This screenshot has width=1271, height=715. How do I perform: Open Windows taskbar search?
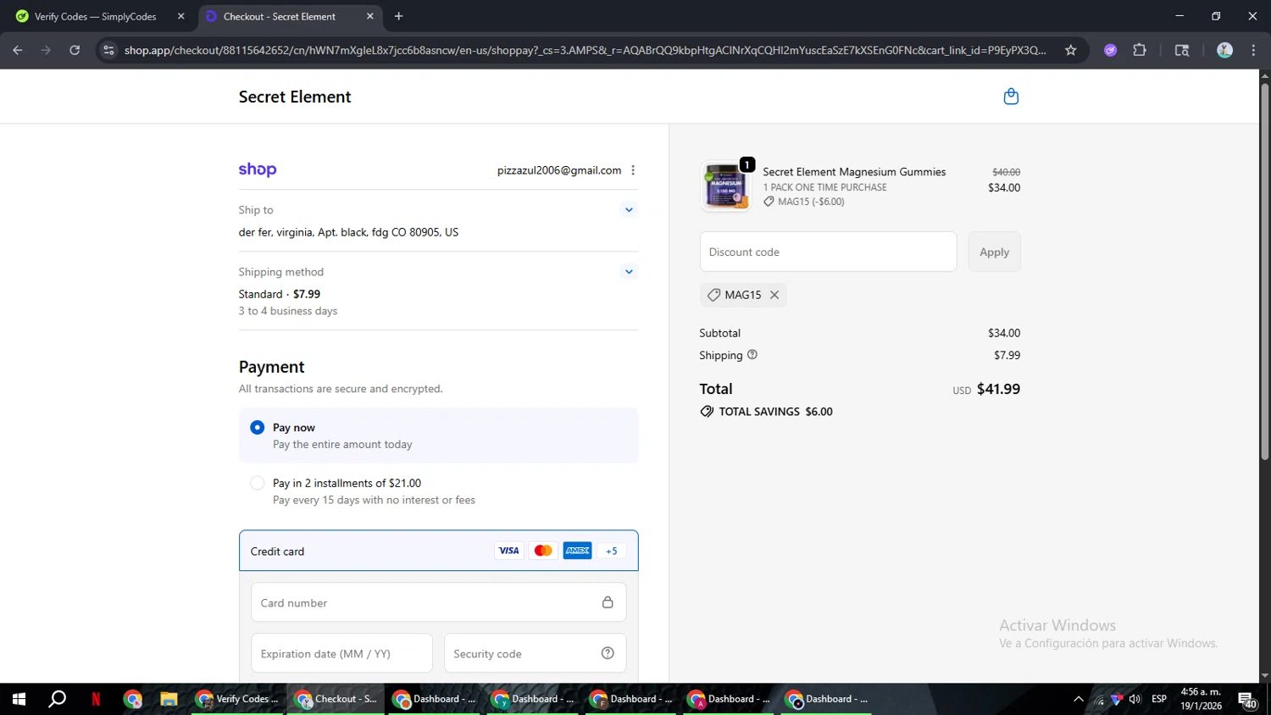click(x=57, y=699)
